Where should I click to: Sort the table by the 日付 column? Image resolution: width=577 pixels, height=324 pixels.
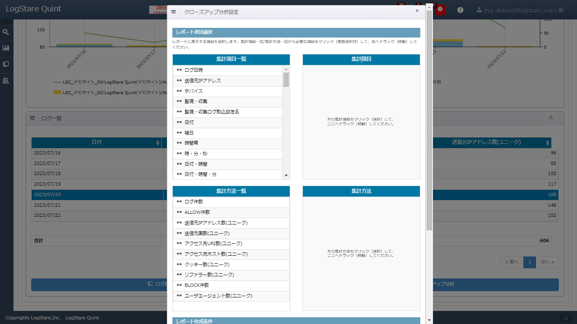(x=96, y=143)
